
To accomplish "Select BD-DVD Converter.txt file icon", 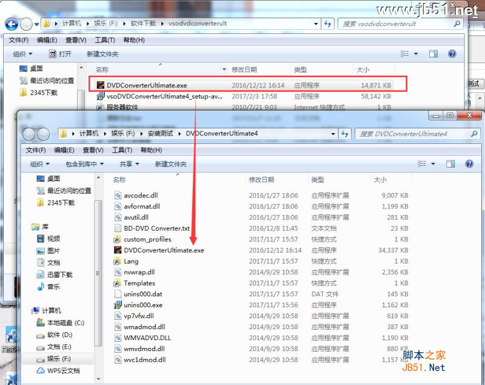I will (118, 228).
